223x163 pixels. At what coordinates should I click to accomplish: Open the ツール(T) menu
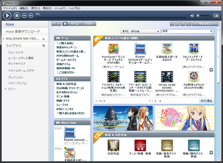[60, 8]
